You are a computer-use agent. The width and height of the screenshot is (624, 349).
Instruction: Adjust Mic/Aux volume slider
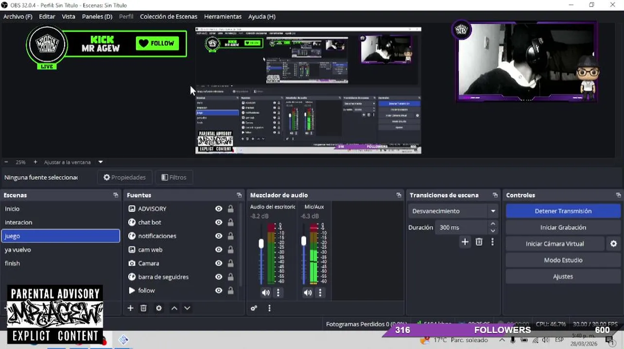tap(304, 241)
